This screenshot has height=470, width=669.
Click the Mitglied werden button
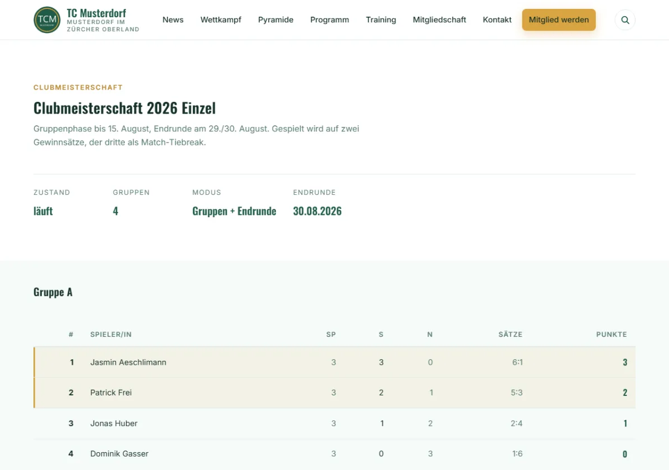559,20
